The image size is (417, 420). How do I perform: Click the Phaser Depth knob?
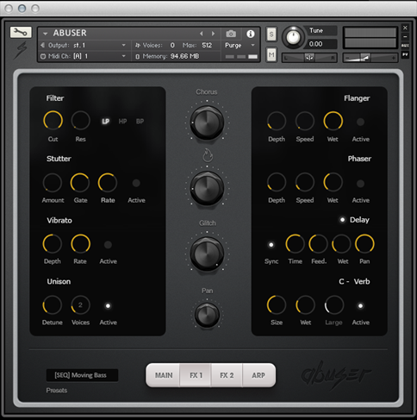point(277,182)
